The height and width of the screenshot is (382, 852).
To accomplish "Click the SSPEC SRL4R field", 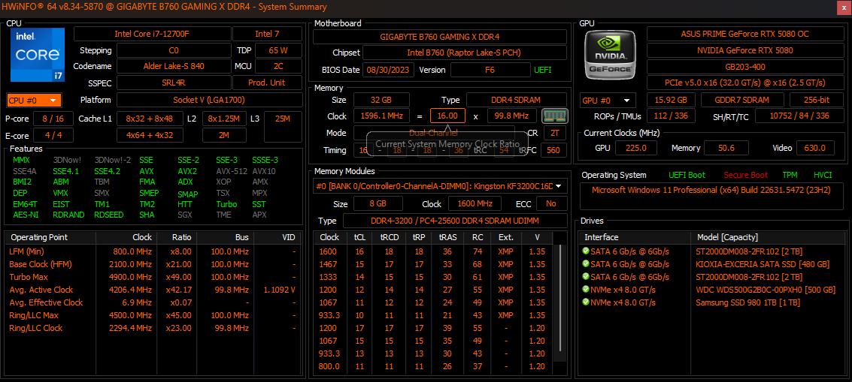I will click(174, 83).
